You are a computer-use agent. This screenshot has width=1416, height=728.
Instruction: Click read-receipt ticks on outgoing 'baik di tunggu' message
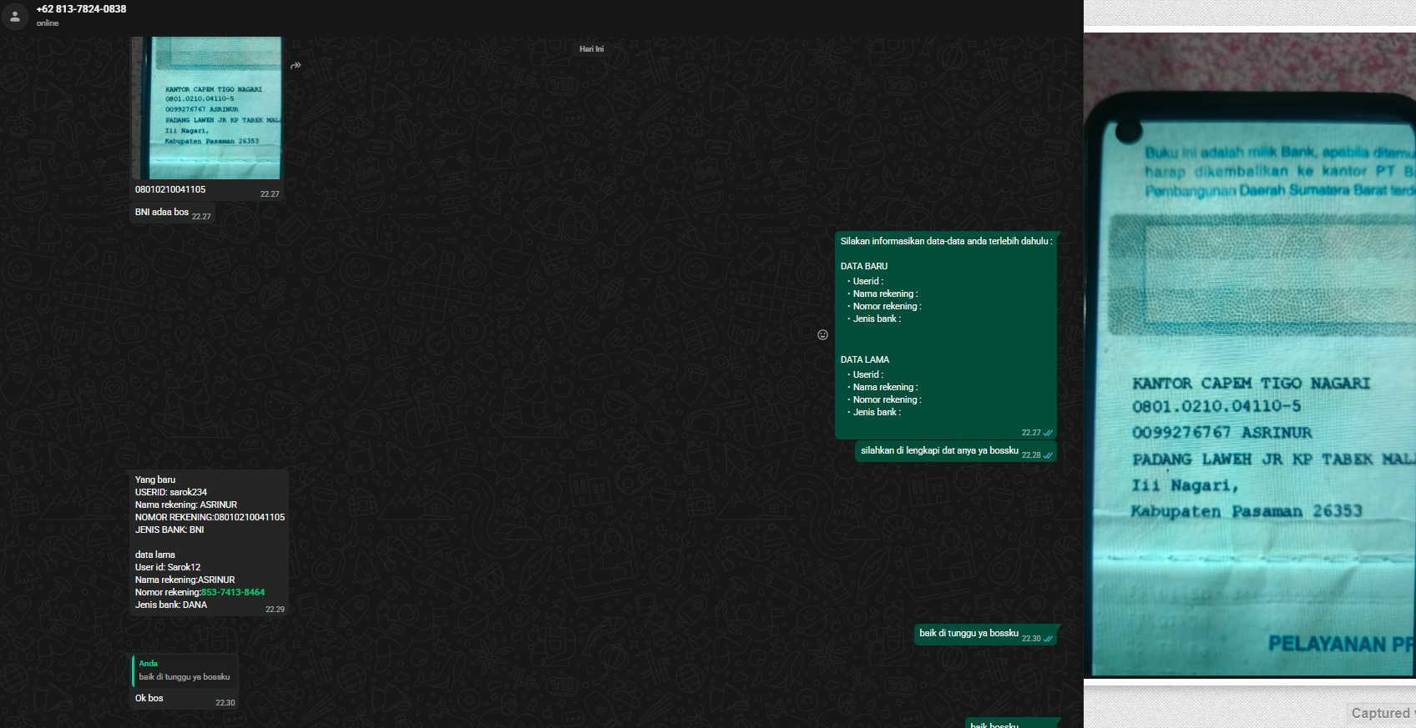pos(1048,639)
